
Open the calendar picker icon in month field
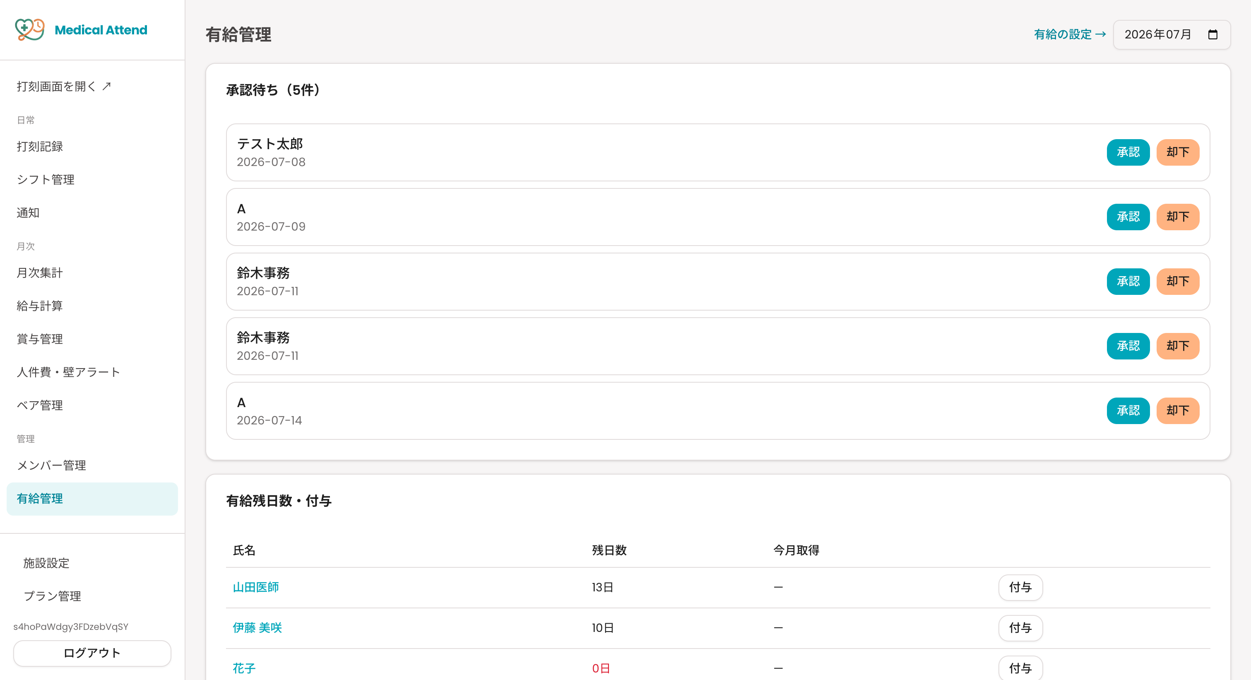click(x=1213, y=34)
